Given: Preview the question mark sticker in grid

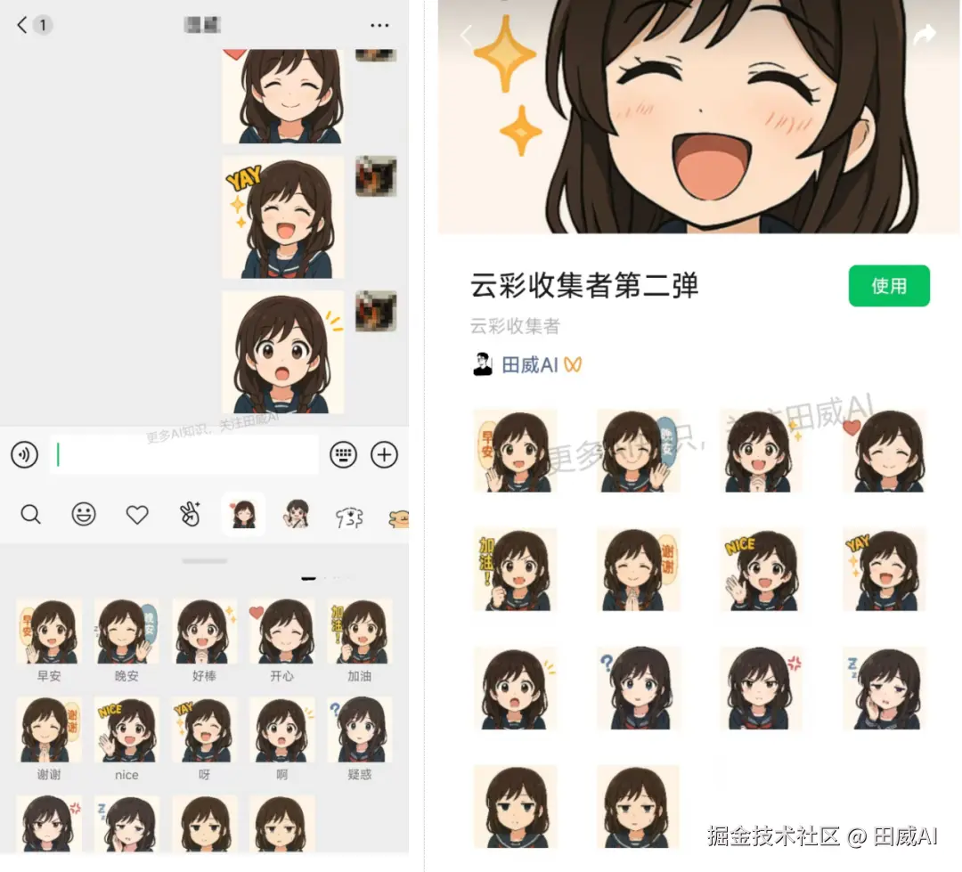Looking at the screenshot, I should coord(638,688).
